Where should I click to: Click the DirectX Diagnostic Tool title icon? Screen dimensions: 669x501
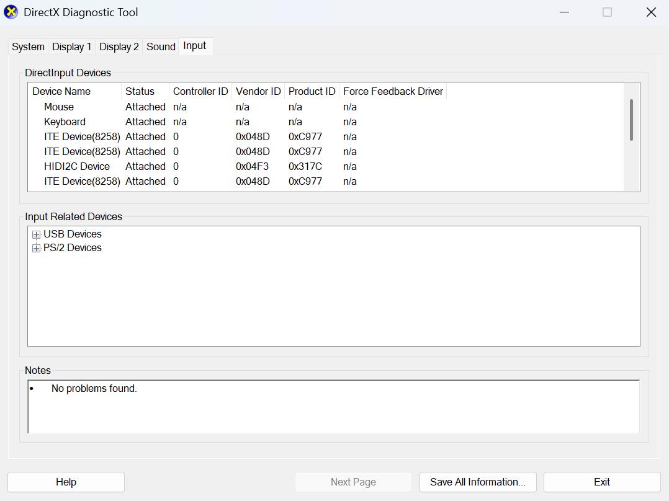(11, 12)
